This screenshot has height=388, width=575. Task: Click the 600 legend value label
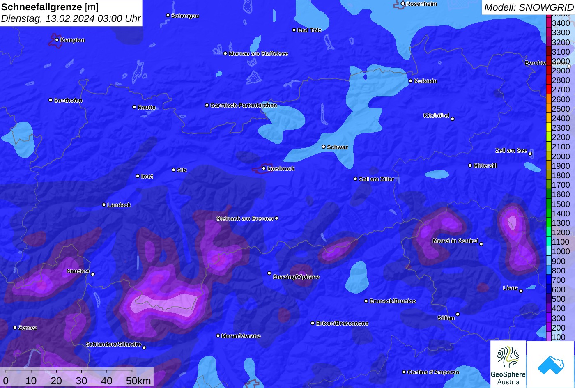(x=559, y=289)
